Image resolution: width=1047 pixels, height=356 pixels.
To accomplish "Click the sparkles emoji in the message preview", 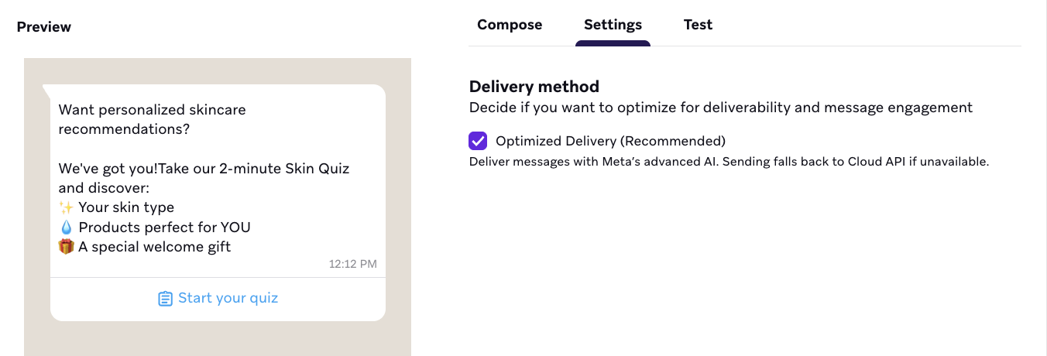I will (x=67, y=207).
